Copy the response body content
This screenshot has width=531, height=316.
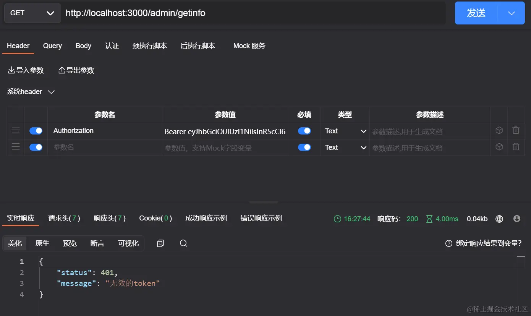coord(160,243)
